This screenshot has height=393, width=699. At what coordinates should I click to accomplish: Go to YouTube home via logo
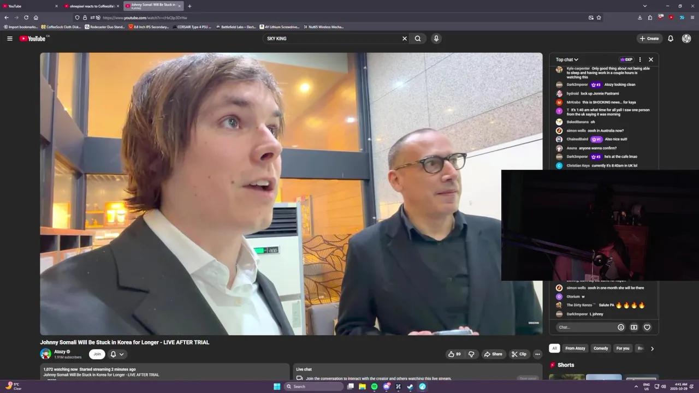[x=34, y=38]
